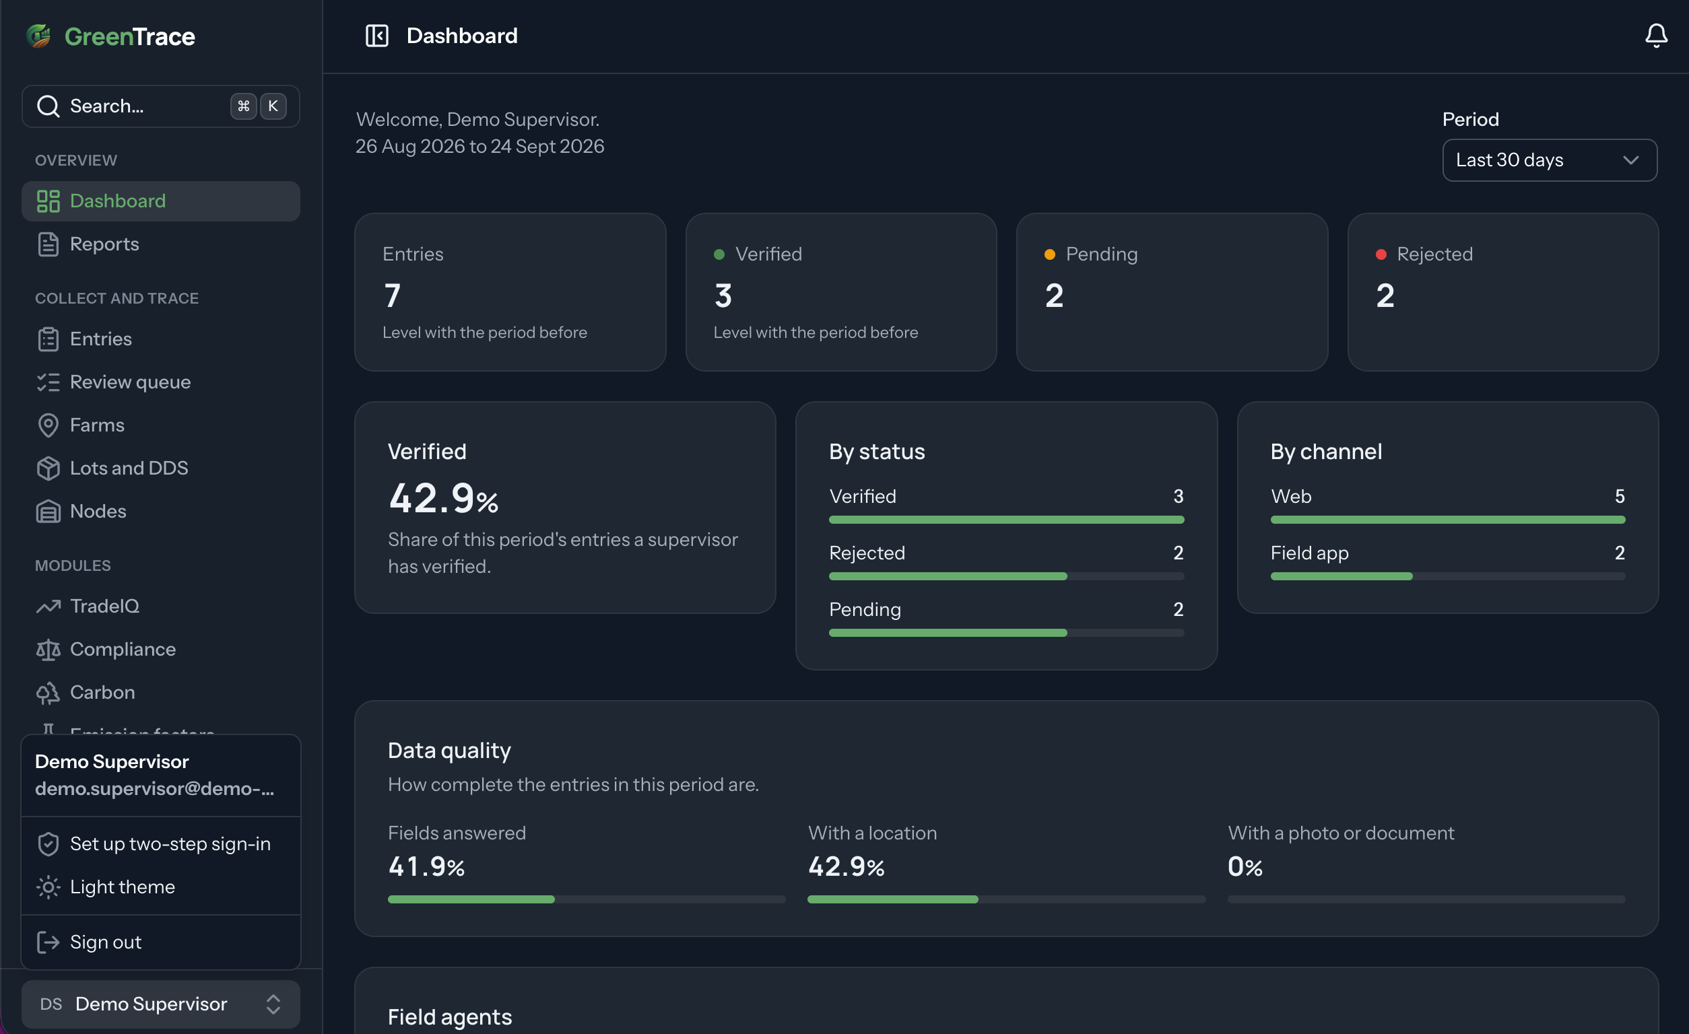Click the ⌘ shortcut key badge
This screenshot has height=1034, width=1689.
(x=243, y=106)
